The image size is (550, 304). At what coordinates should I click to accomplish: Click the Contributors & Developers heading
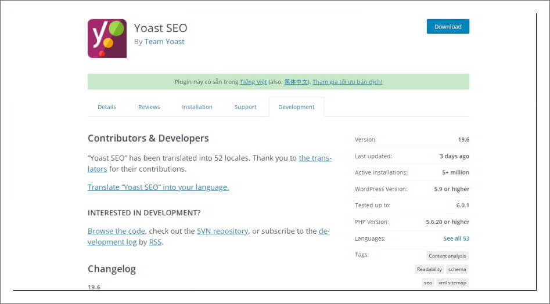click(148, 138)
